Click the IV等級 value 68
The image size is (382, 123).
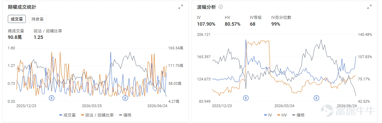(253, 24)
